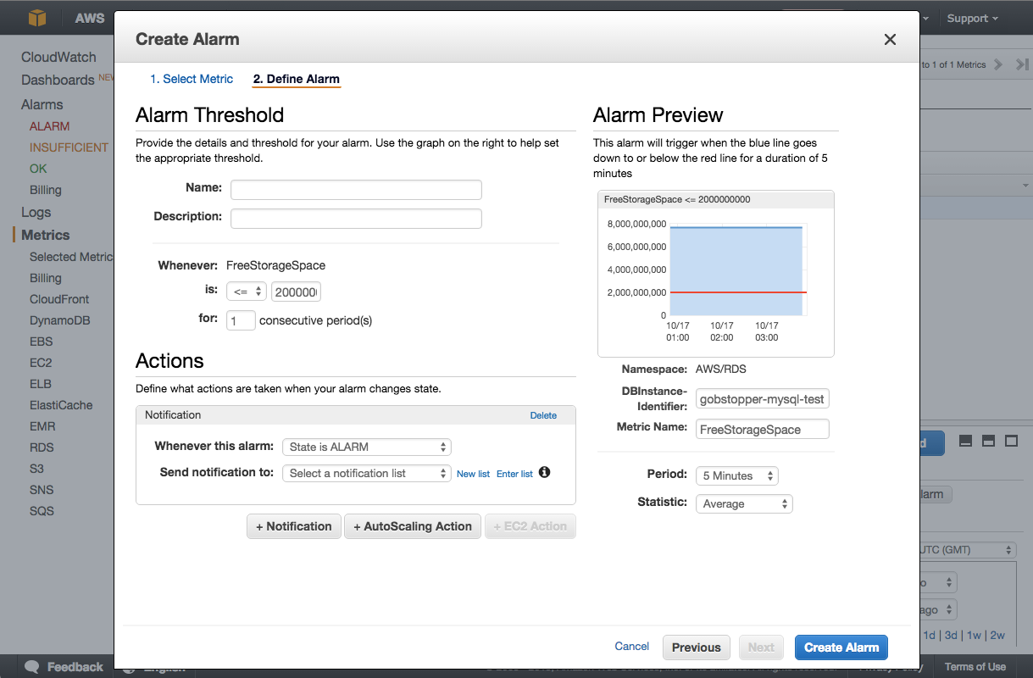This screenshot has width=1033, height=678.
Task: Click the Feedback speech bubble icon
Action: (32, 667)
